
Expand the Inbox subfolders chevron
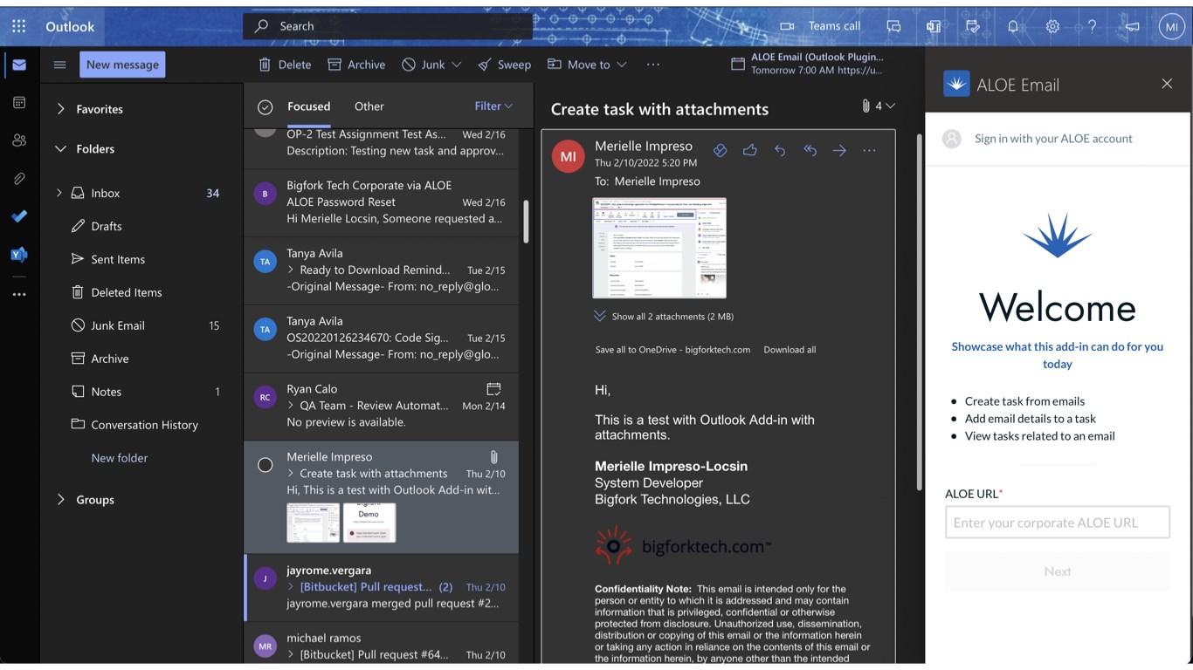59,193
